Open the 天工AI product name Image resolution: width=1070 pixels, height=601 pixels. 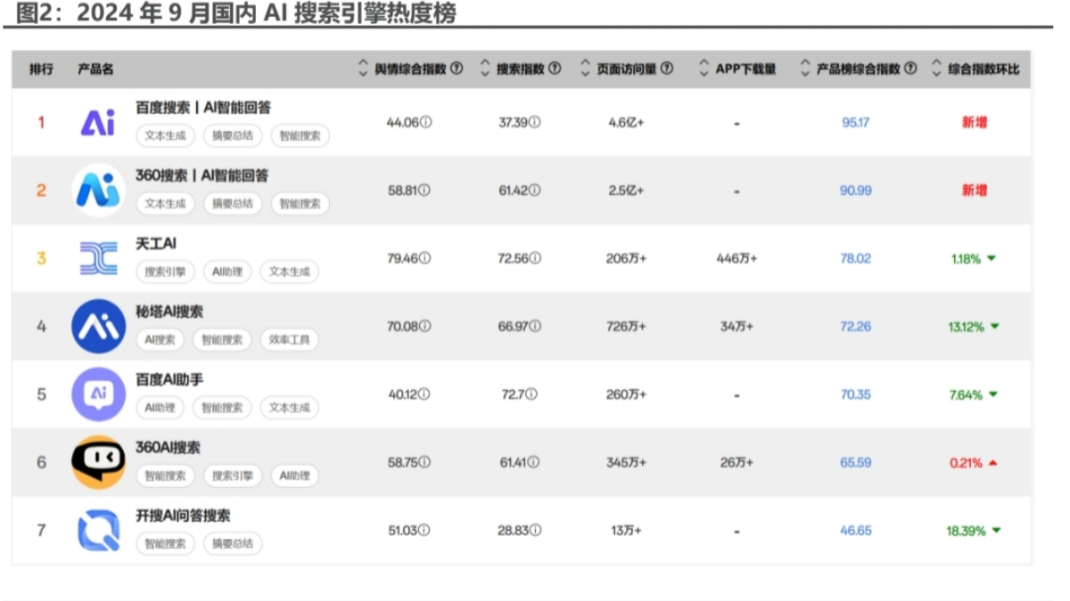coord(156,244)
